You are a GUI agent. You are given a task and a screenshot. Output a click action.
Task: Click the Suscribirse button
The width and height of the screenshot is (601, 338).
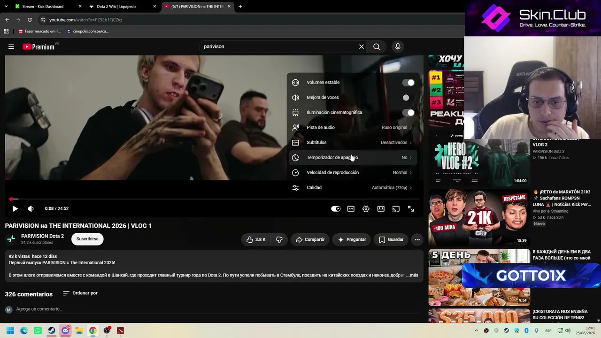coord(87,239)
